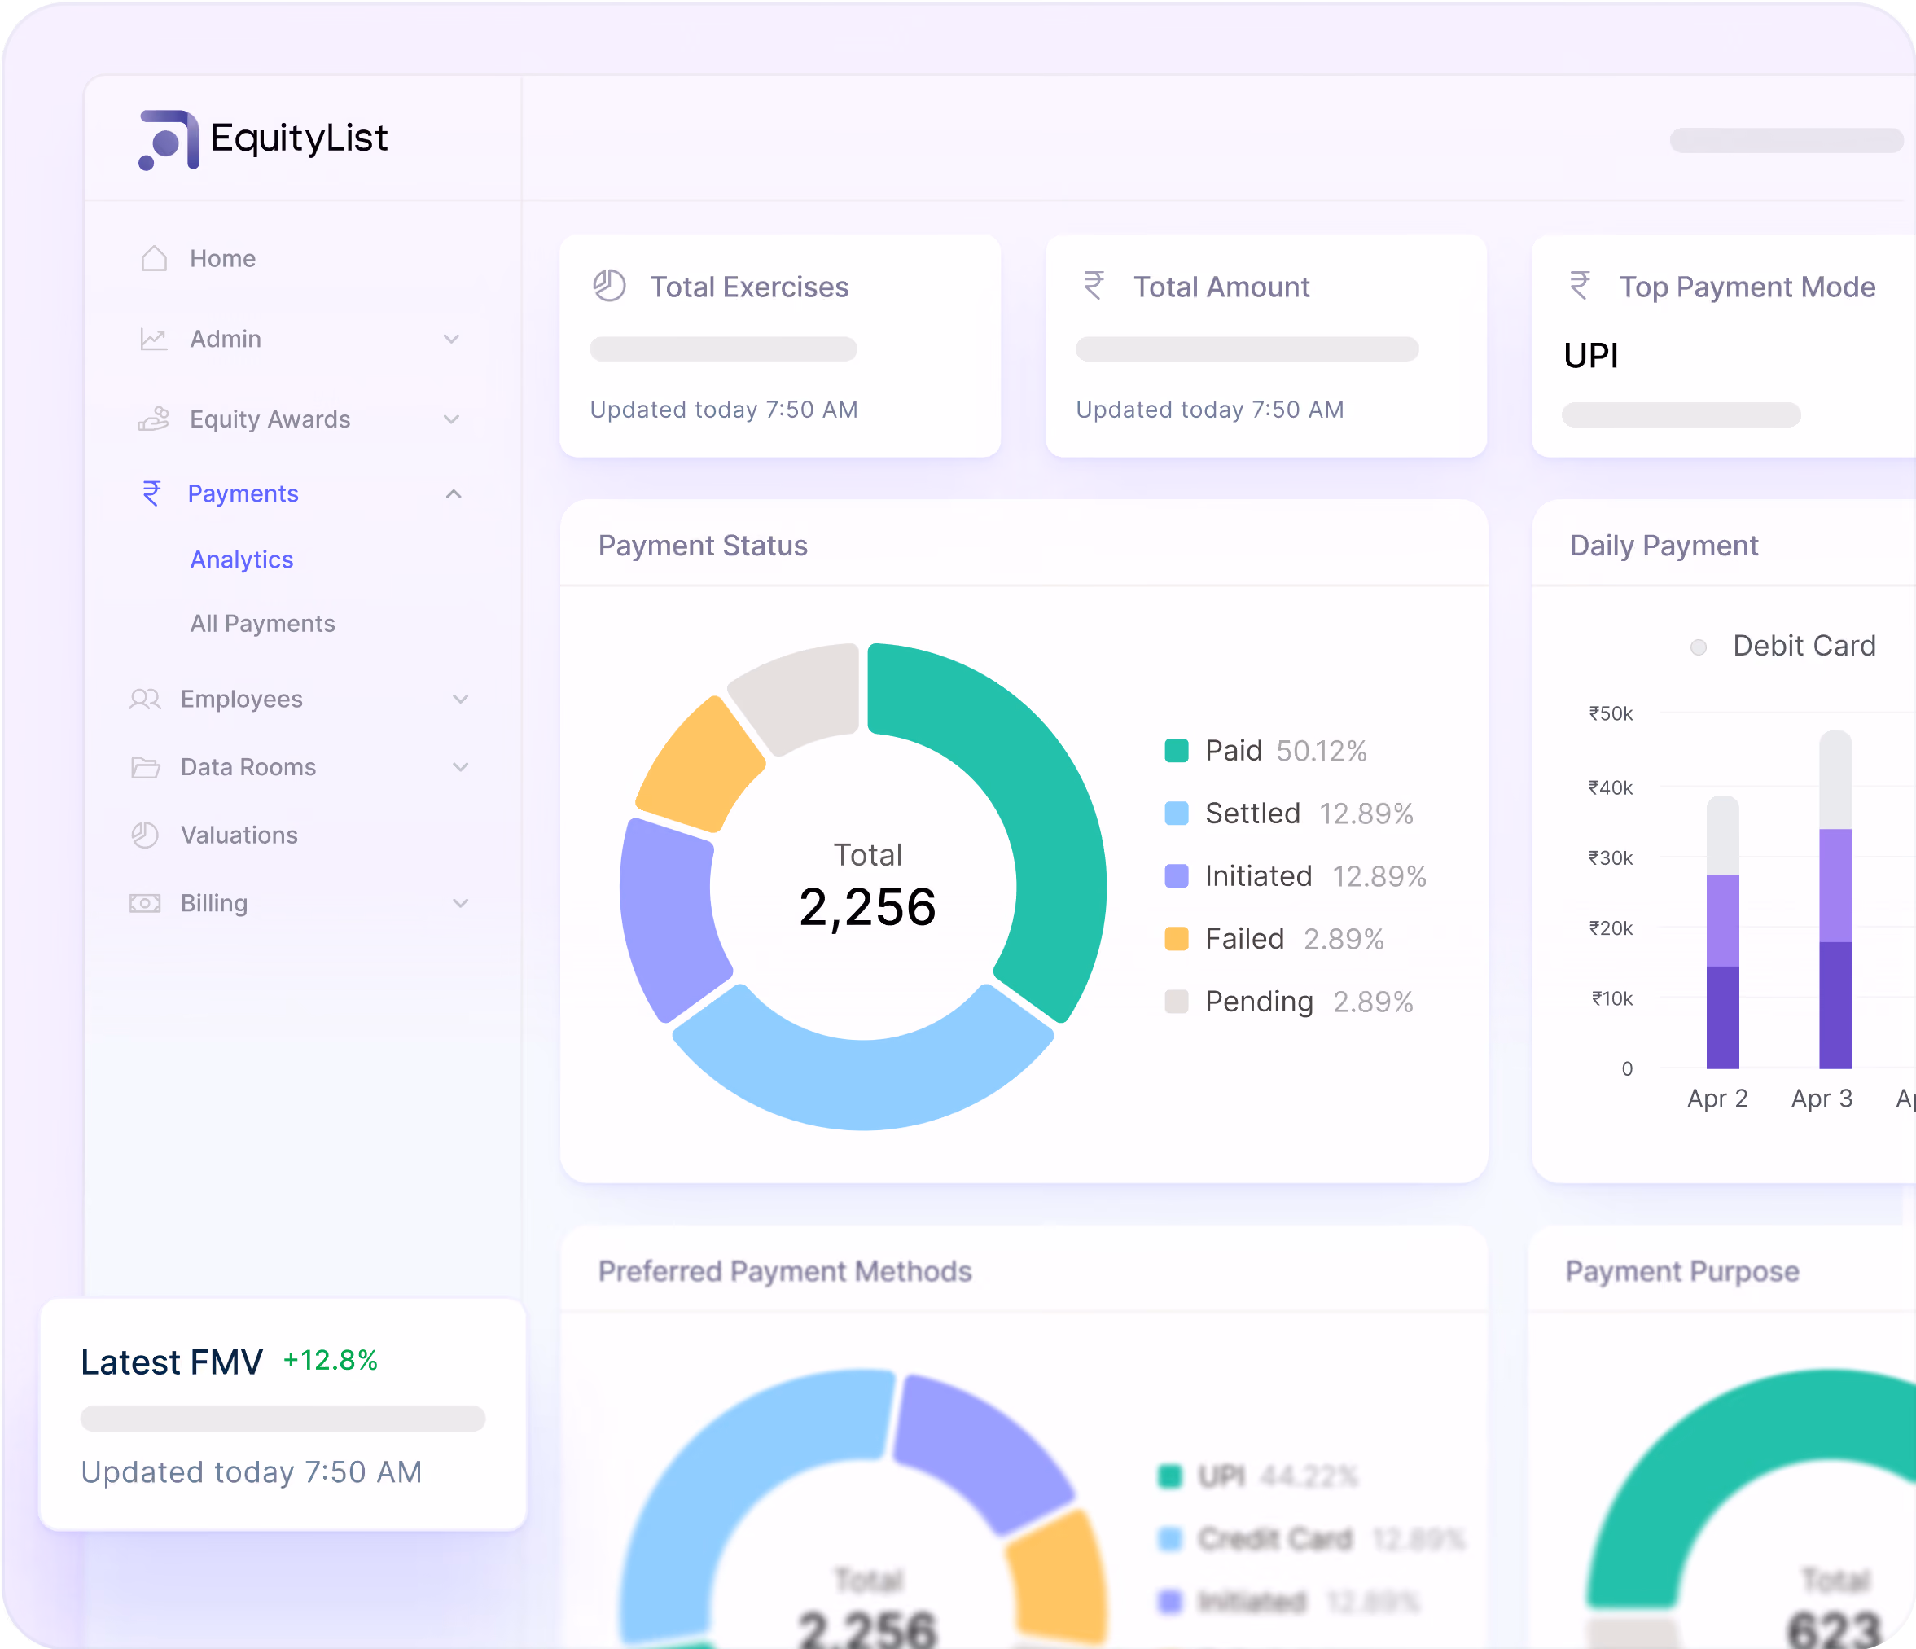The width and height of the screenshot is (1916, 1649).
Task: Click the Paid teal legend swatch
Action: 1177,751
